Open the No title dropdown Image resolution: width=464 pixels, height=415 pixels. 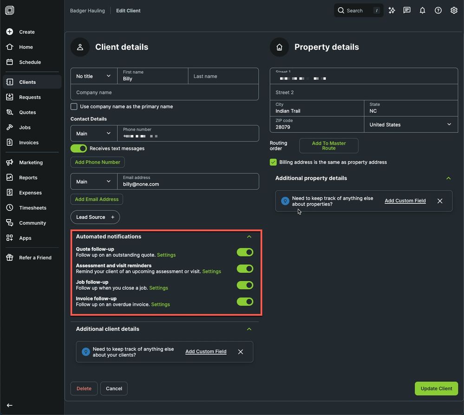[x=93, y=76]
